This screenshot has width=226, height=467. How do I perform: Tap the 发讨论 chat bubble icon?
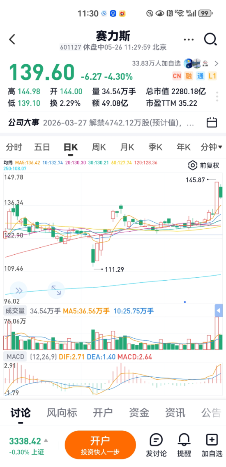(156, 440)
